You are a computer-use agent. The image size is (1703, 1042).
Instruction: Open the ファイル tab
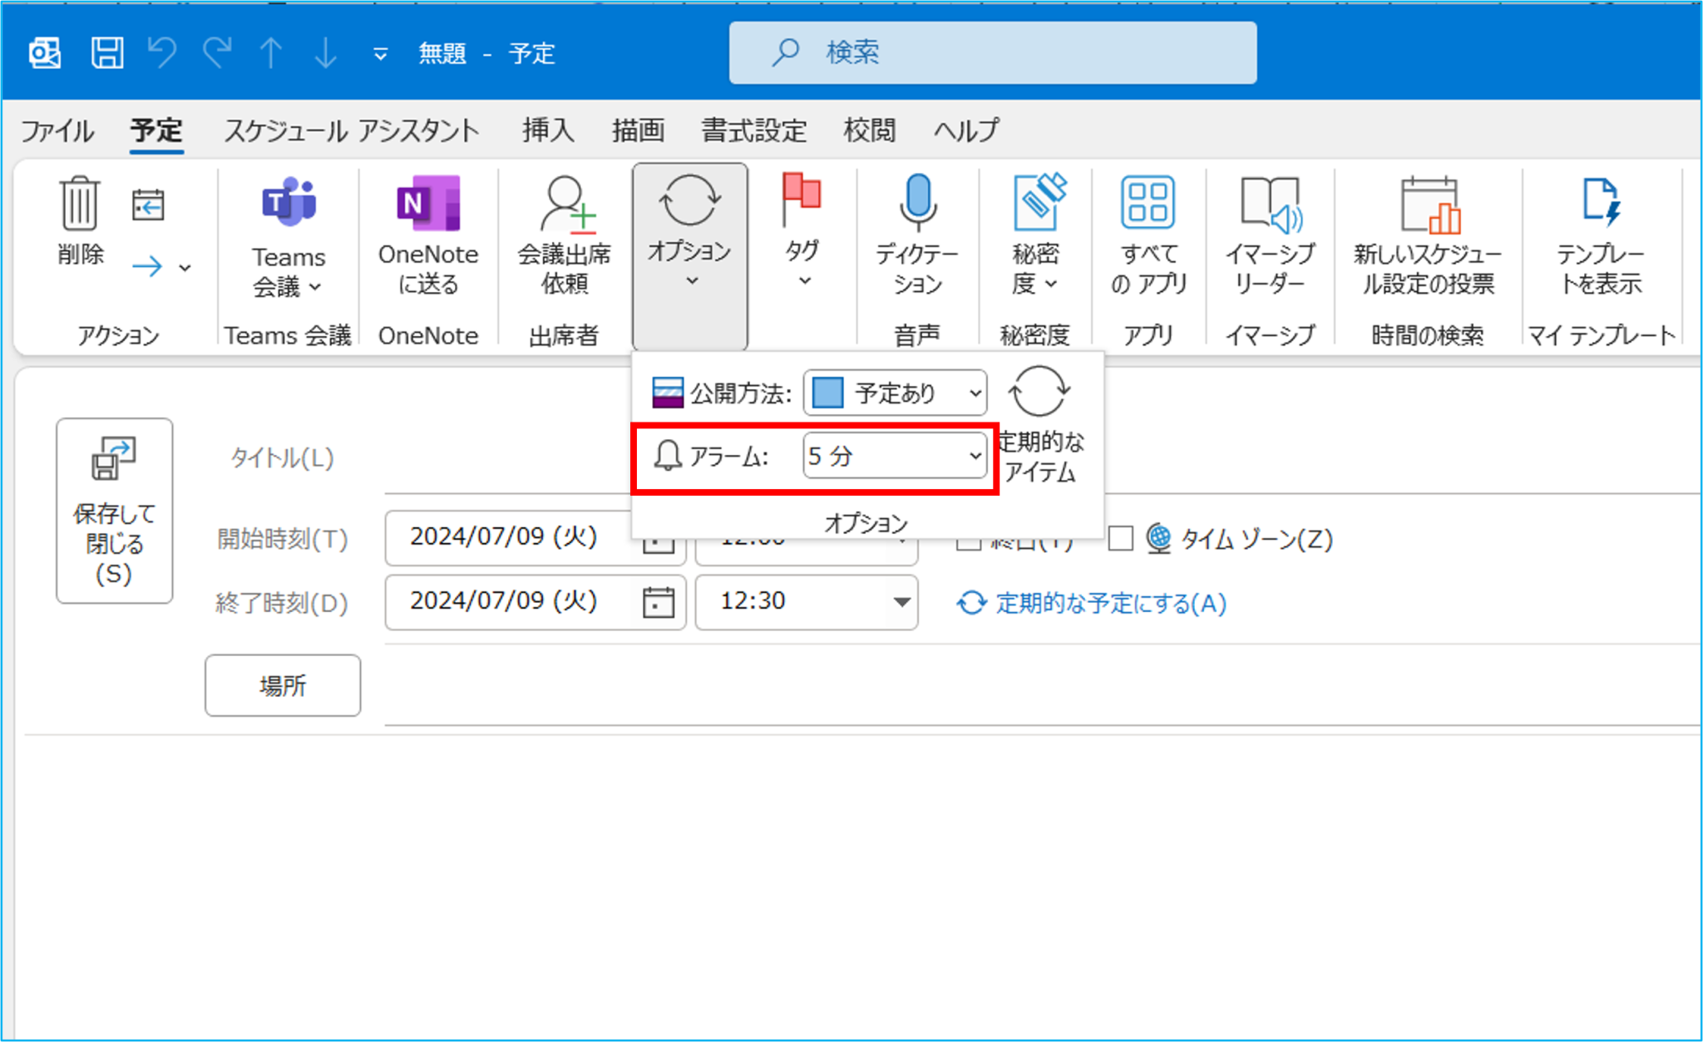coord(57,130)
